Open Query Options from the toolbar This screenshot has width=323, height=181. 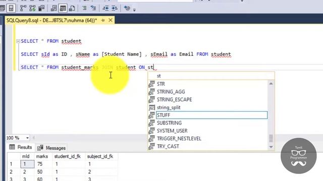click(x=2, y=8)
